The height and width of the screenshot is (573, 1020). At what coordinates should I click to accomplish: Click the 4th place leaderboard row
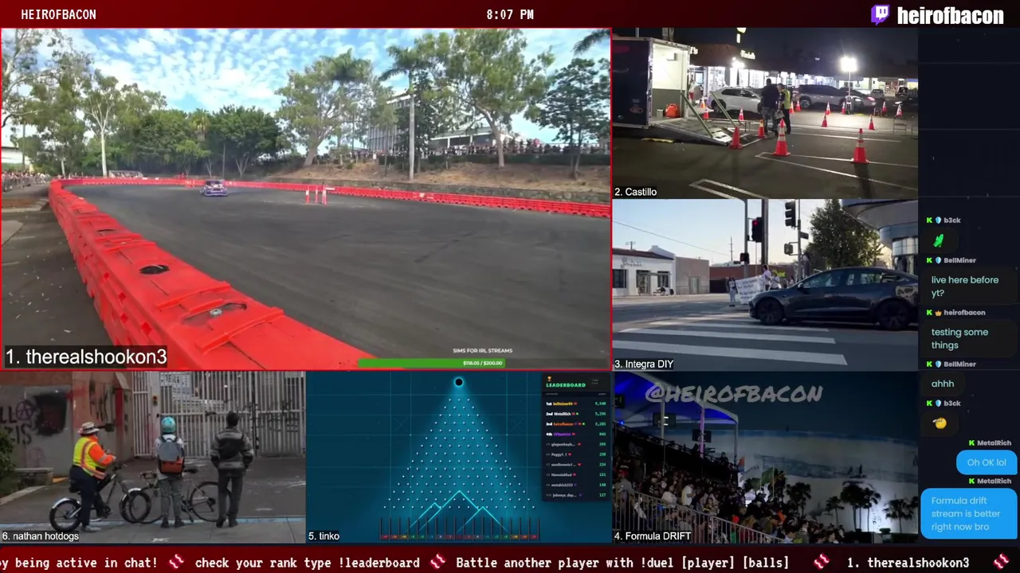[x=575, y=435]
